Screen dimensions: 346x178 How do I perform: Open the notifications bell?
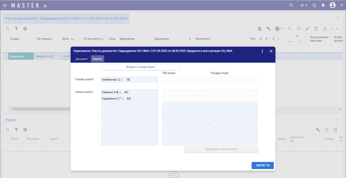coord(323,5)
